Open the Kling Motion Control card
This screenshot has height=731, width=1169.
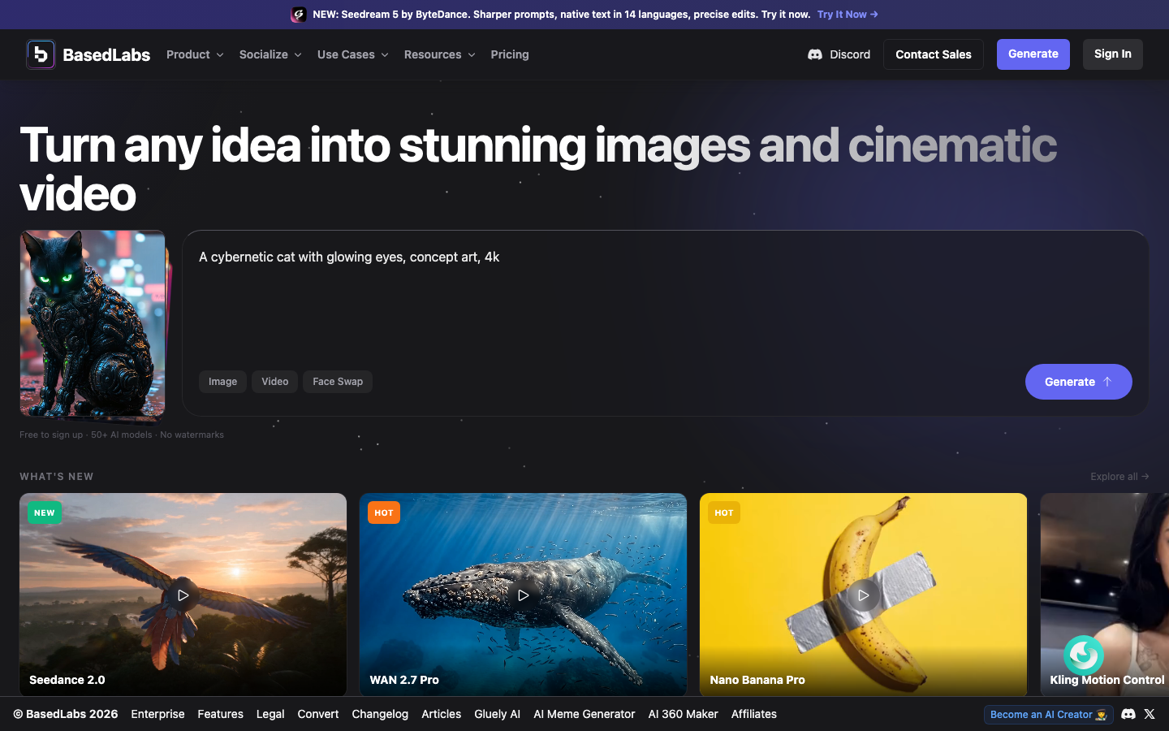tap(1105, 595)
